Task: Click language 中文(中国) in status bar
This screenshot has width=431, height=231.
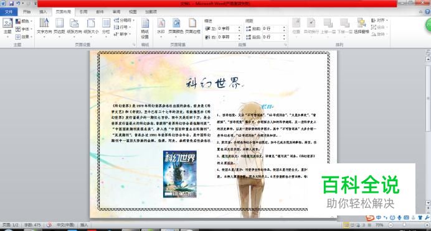Action: 65,225
